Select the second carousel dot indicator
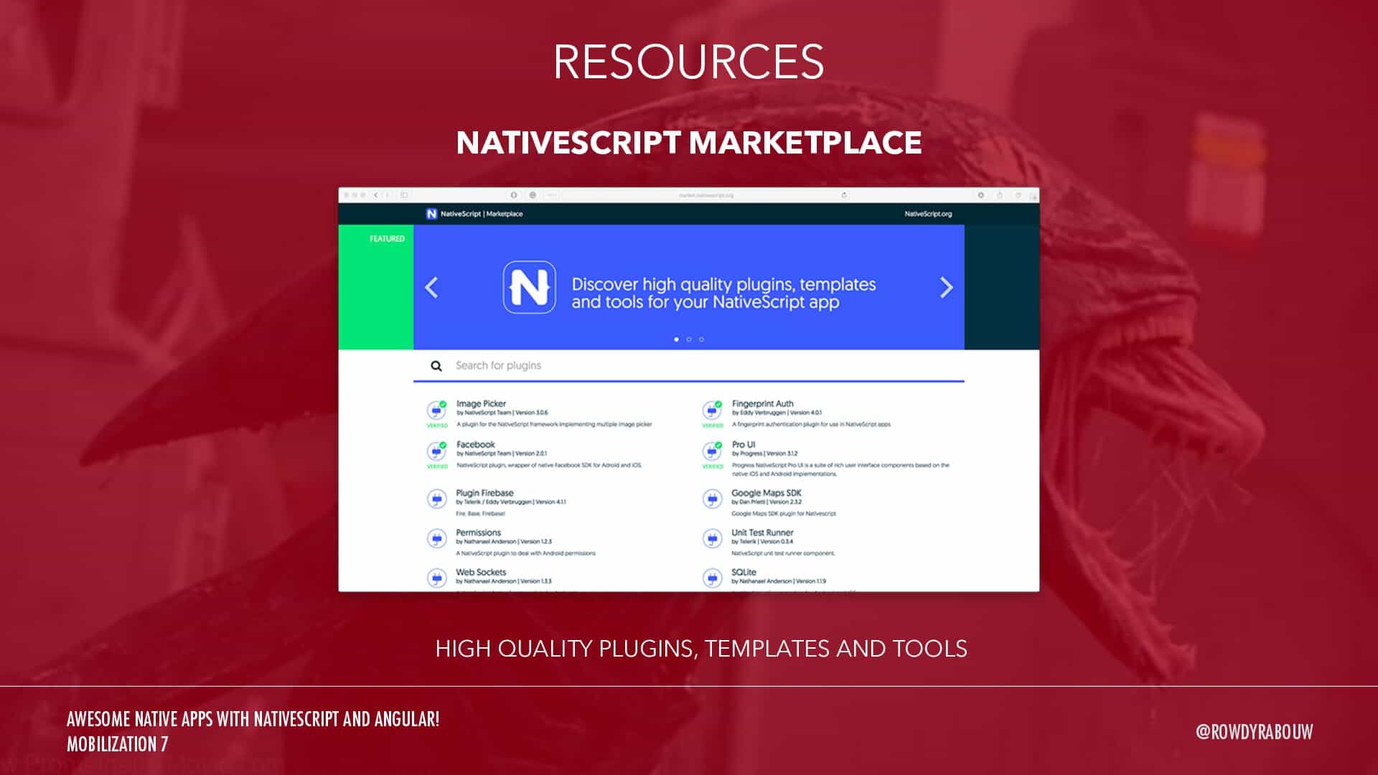 click(689, 339)
